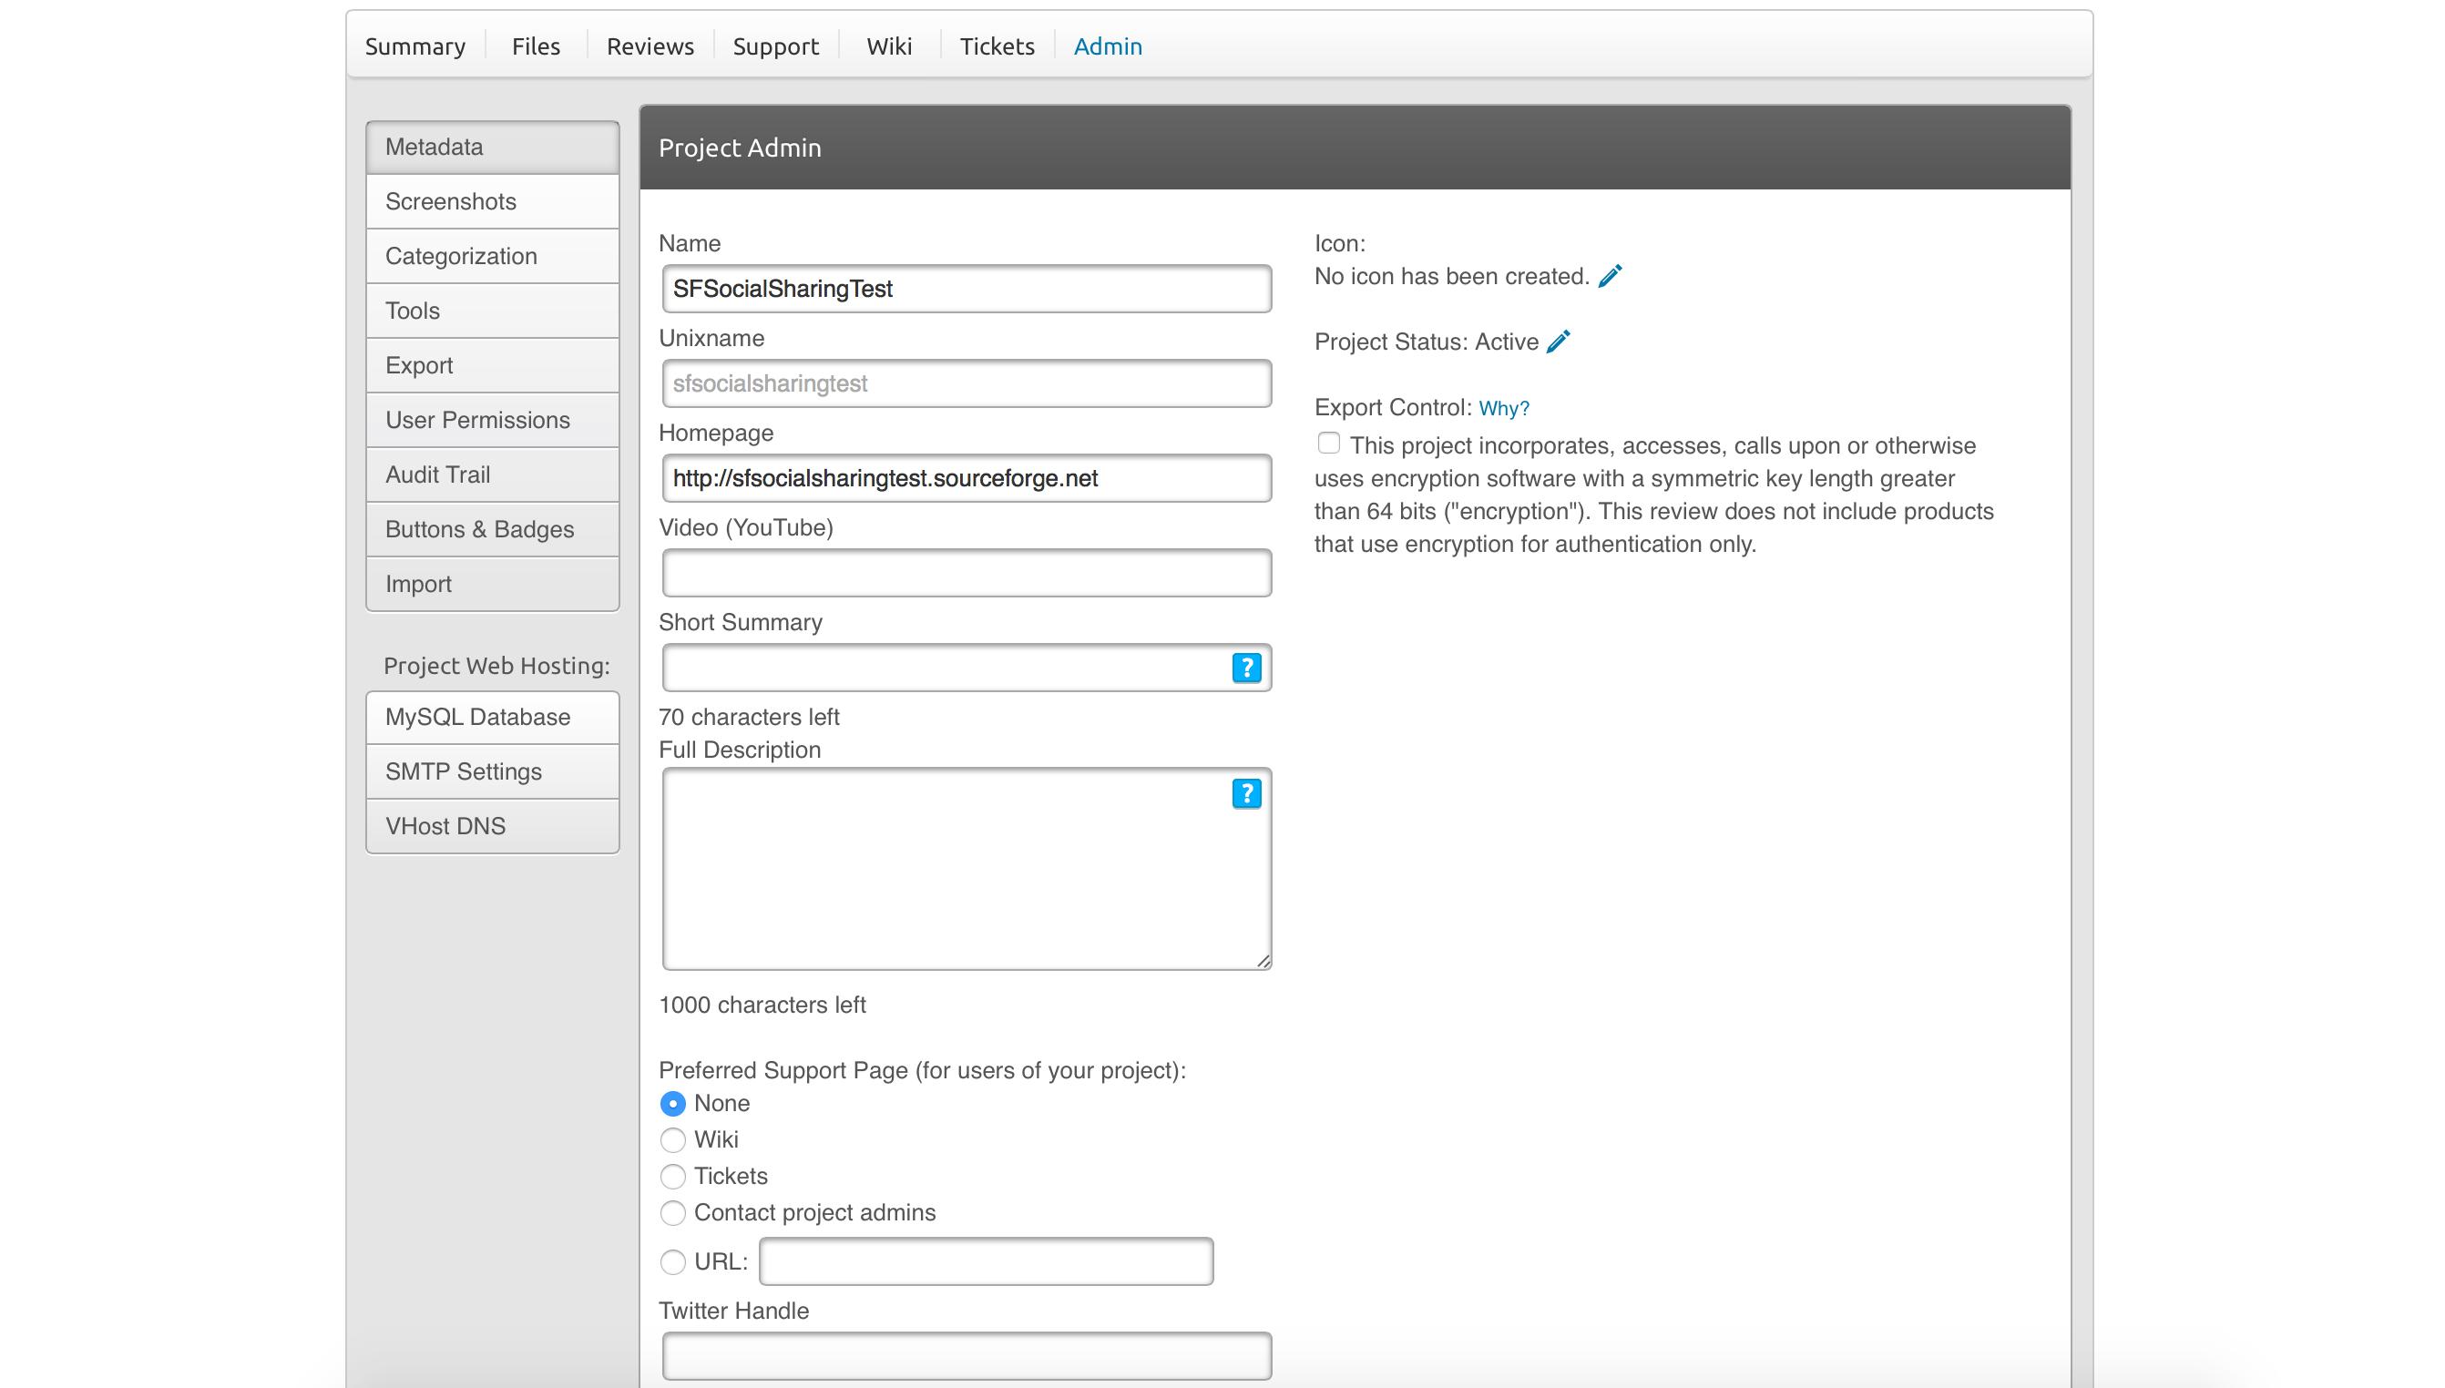The image size is (2445, 1388).
Task: Select Wiki as preferred support page
Action: 673,1140
